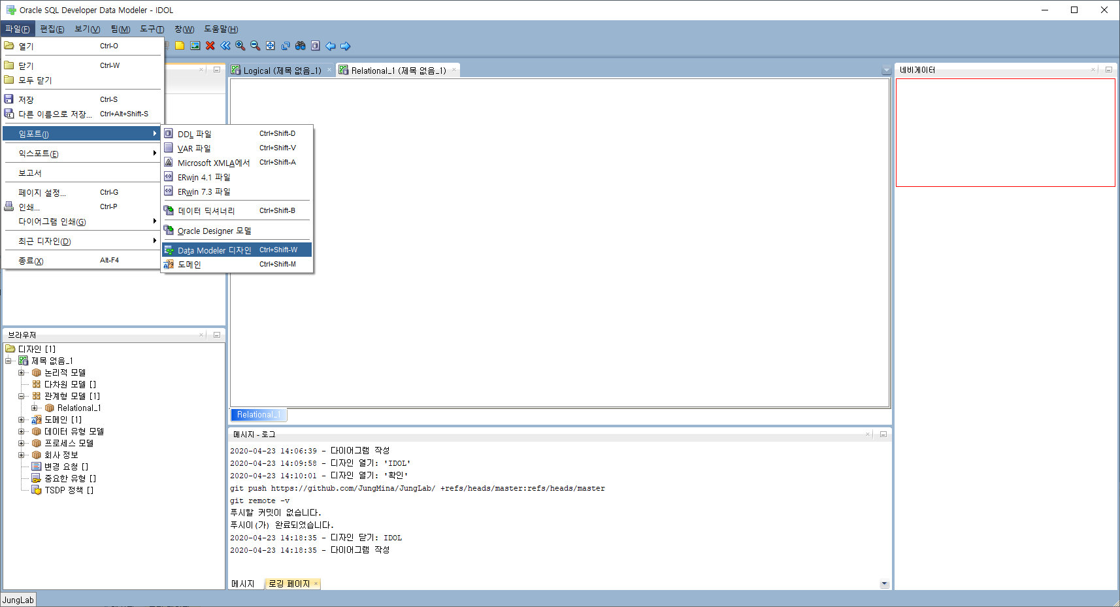Click the 디자인 [1] folder icon
The height and width of the screenshot is (607, 1120).
coord(10,349)
